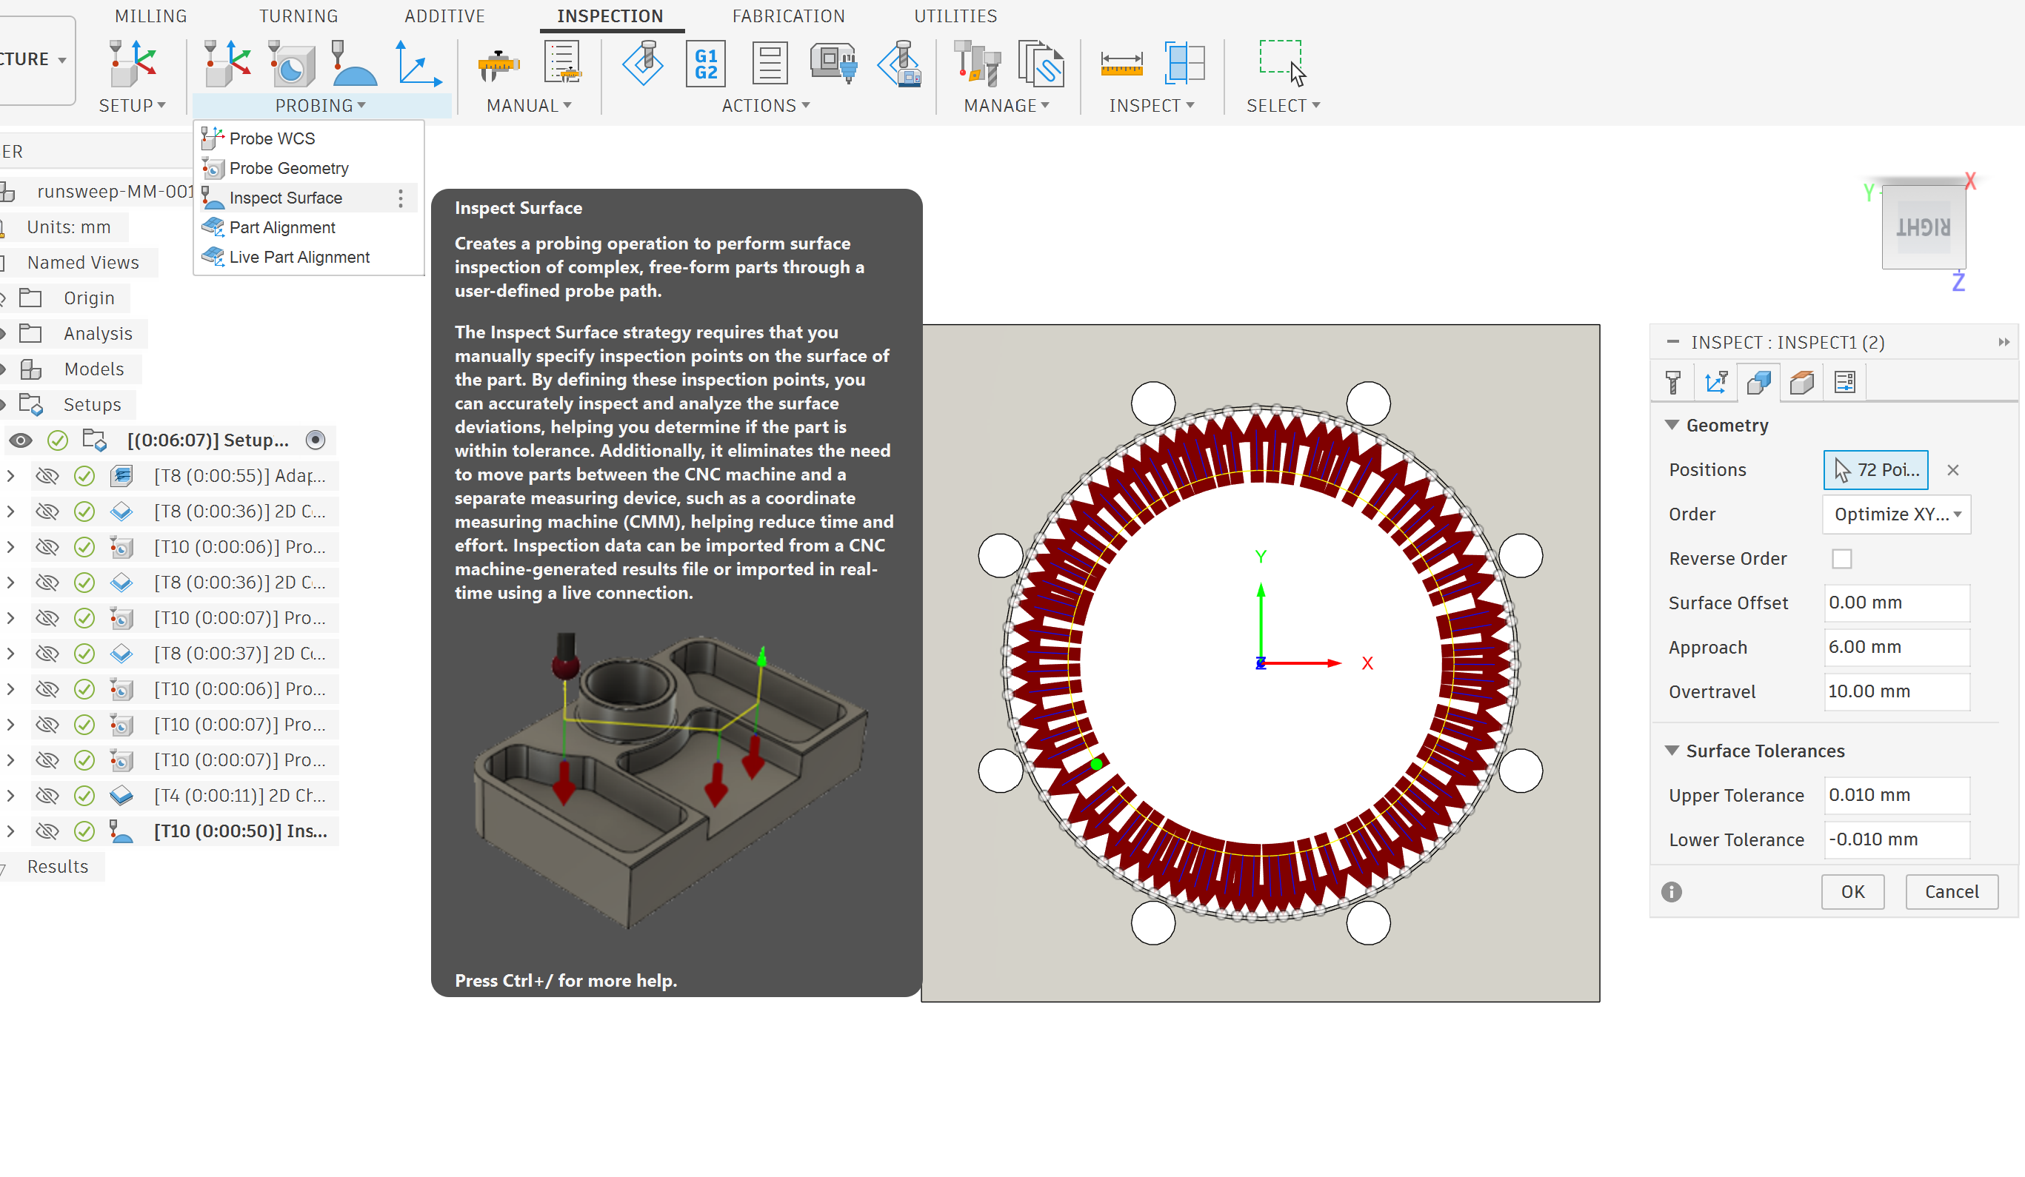Click the Probe Geometry ribbon icon
This screenshot has height=1177, width=2025.
coord(291,64)
